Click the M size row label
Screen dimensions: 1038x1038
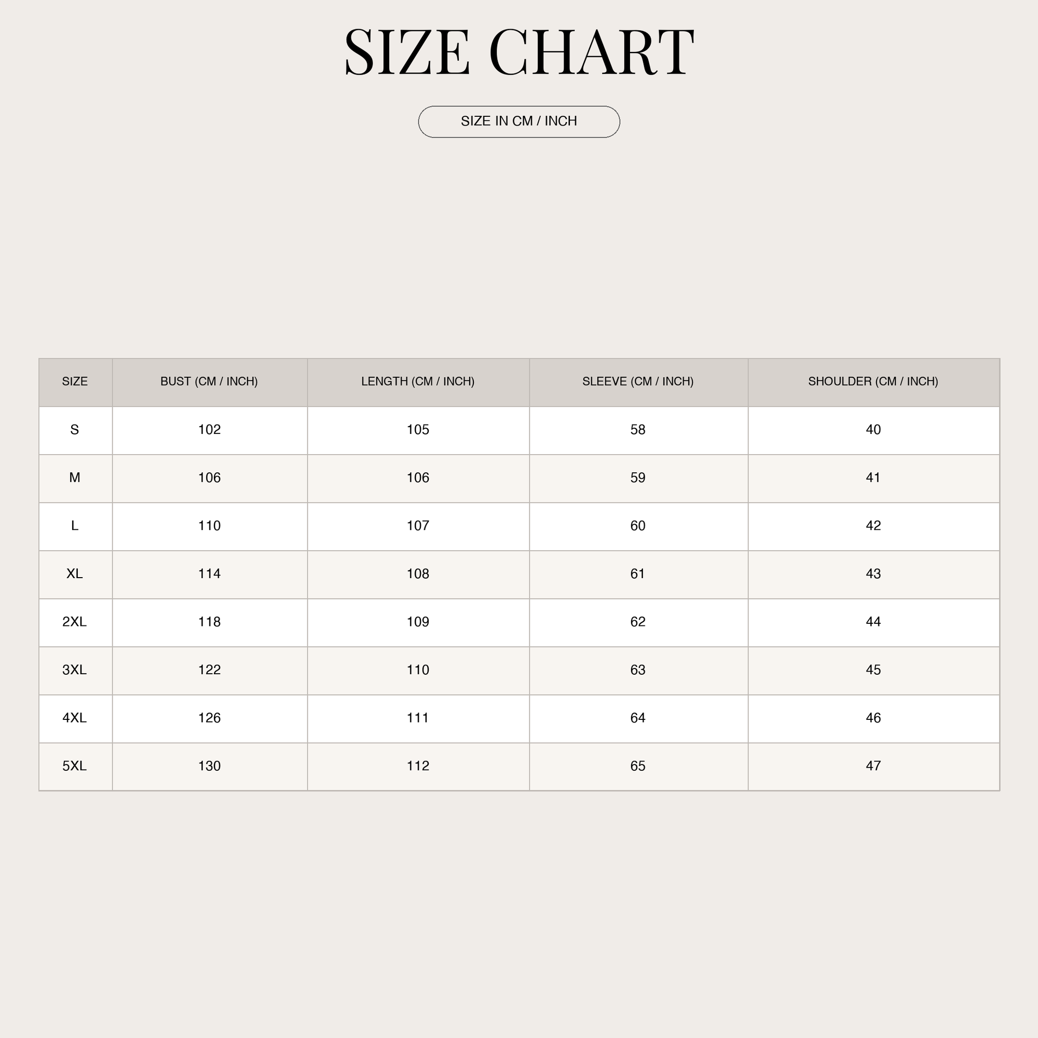click(x=75, y=477)
